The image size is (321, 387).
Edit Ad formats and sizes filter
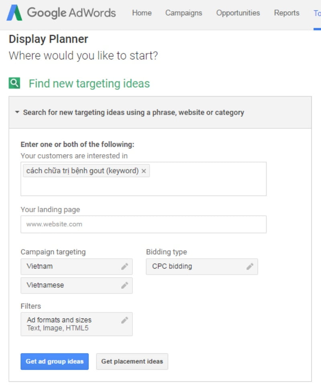(x=125, y=320)
